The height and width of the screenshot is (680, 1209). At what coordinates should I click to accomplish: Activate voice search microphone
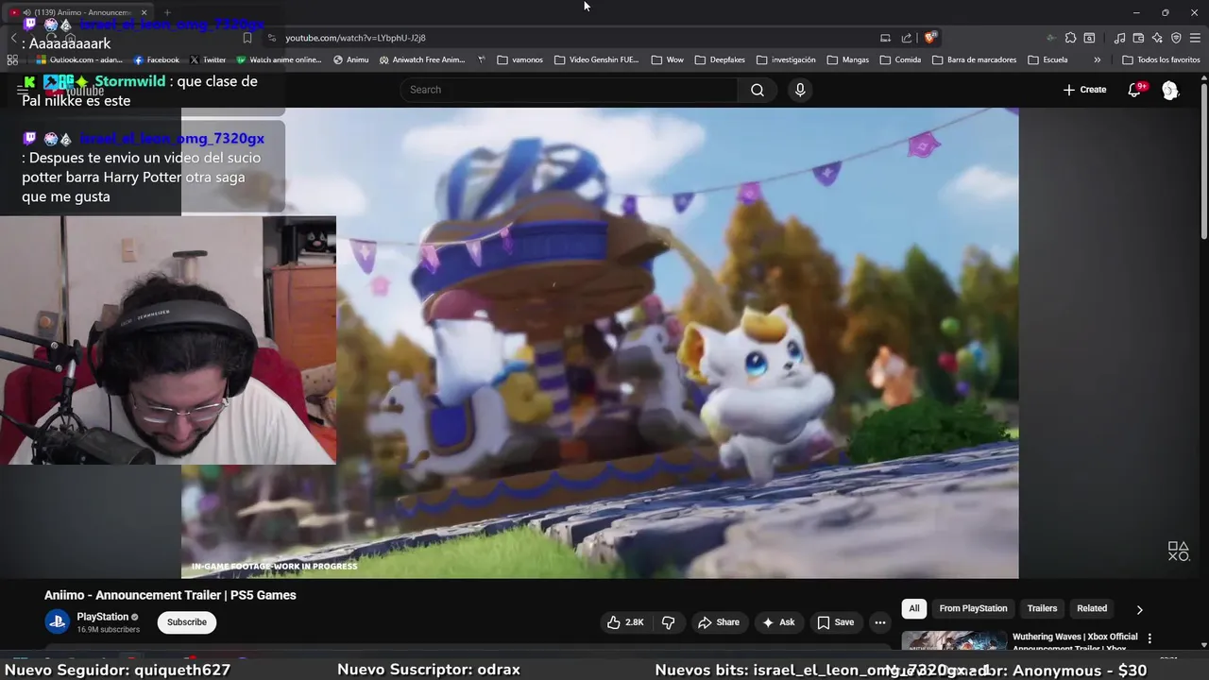[800, 90]
